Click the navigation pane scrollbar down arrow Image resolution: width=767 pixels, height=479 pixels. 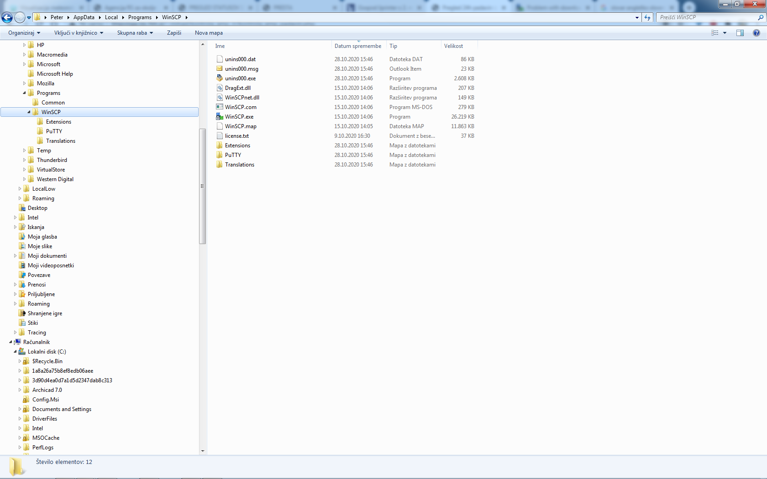point(203,451)
